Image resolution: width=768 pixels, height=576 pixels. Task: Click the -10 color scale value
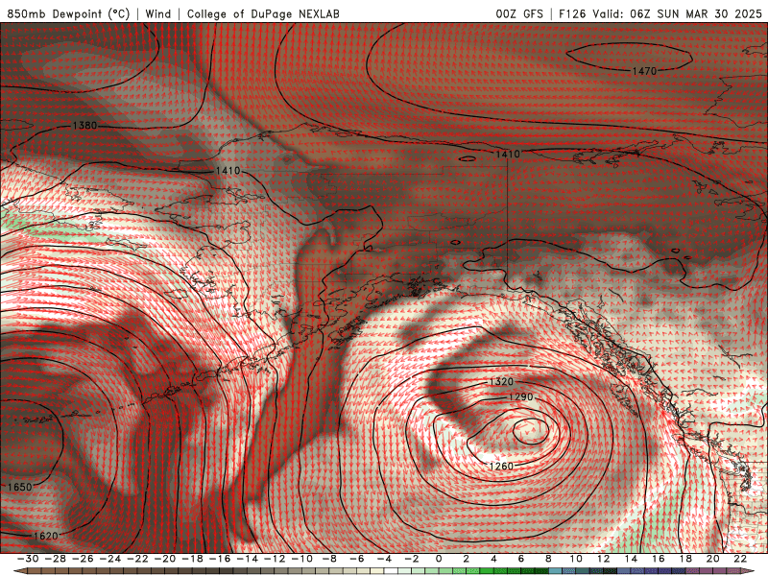pos(302,559)
